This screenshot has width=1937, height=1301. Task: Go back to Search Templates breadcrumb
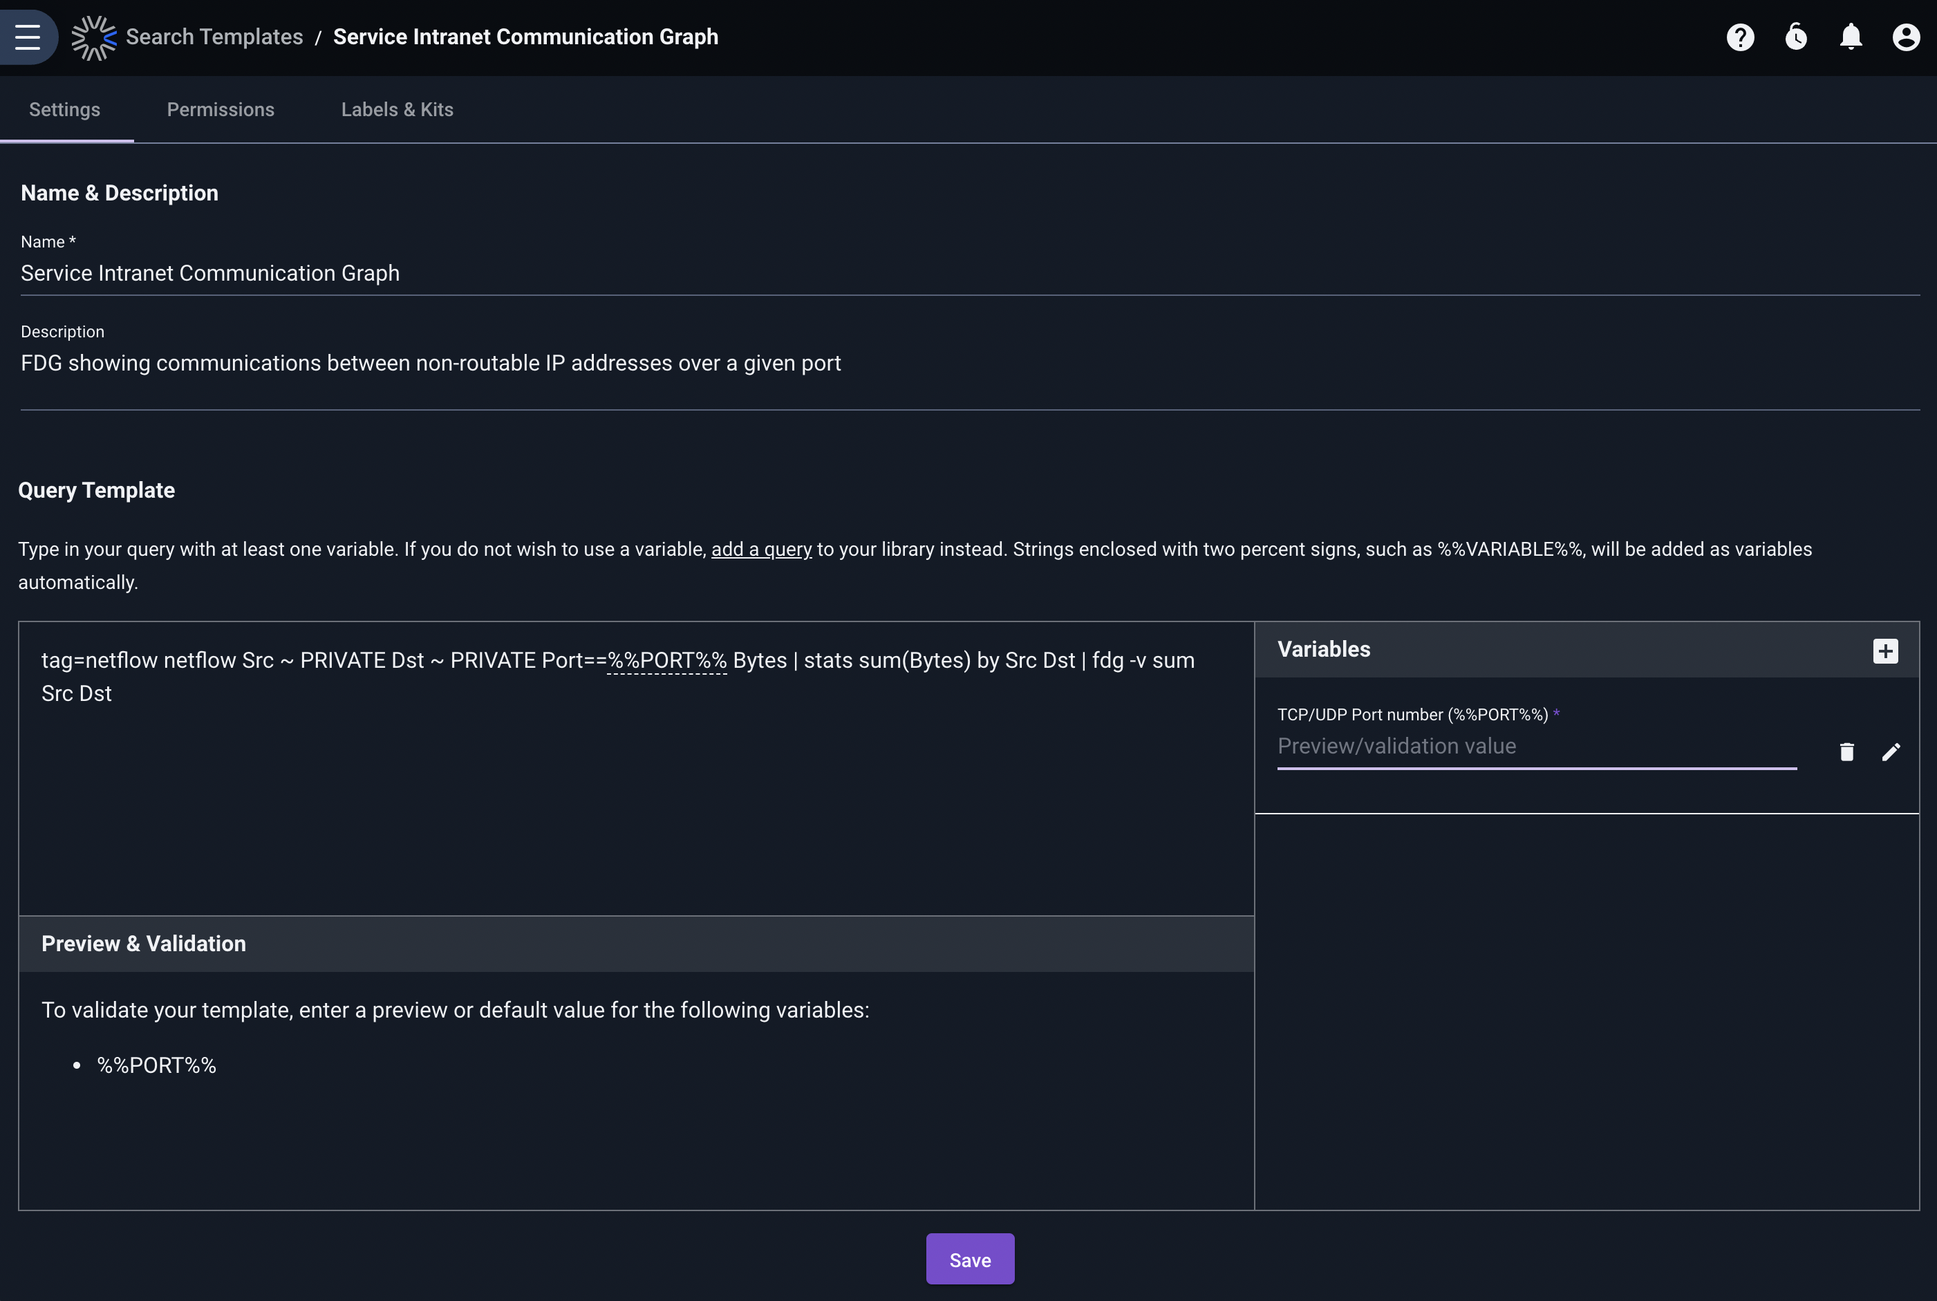[214, 37]
